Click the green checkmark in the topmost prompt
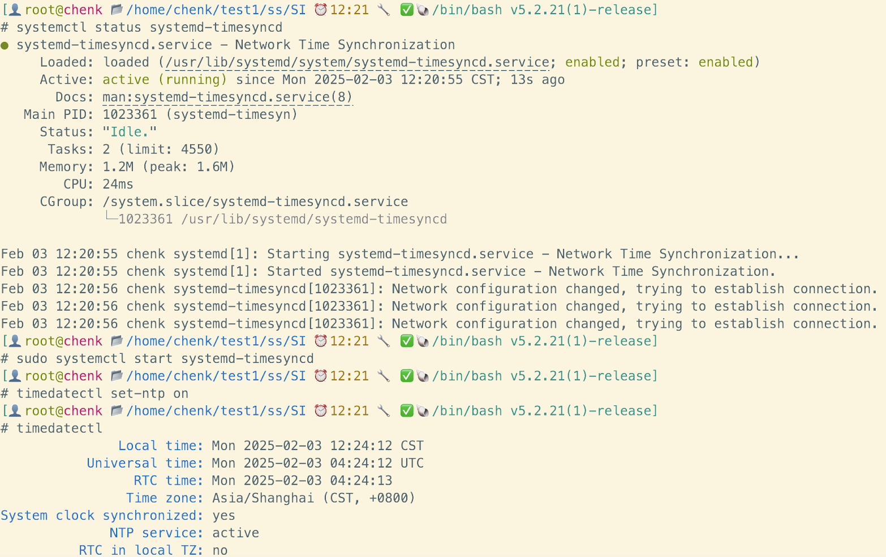Viewport: 886px width, 557px height. (x=406, y=10)
